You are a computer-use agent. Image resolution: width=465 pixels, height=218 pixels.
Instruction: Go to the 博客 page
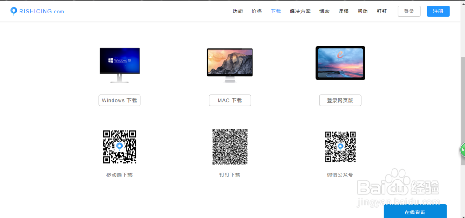pos(325,11)
